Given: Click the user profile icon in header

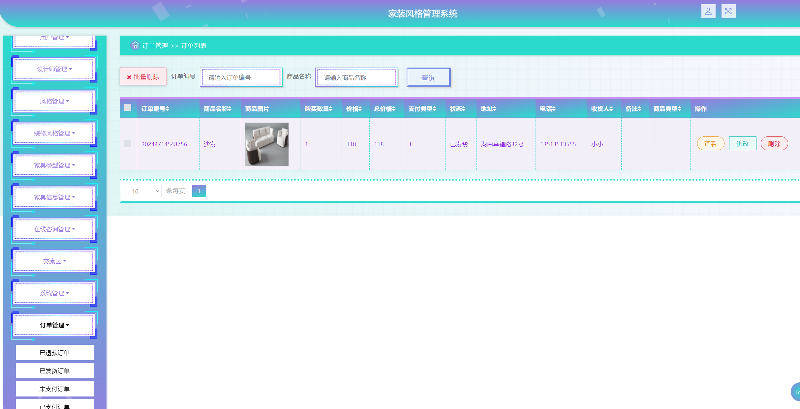Looking at the screenshot, I should point(708,12).
